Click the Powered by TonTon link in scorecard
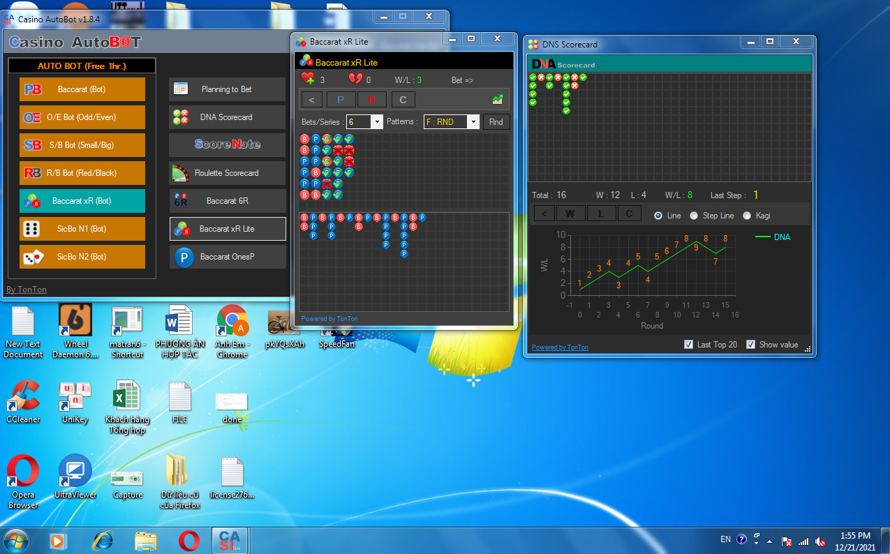Viewport: 890px width, 554px height. (560, 347)
